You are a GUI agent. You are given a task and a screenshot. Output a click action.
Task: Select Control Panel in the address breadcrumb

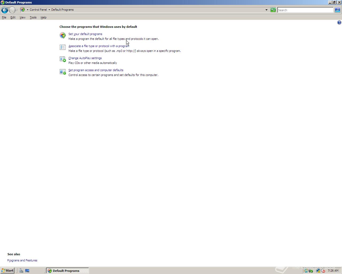coord(38,10)
